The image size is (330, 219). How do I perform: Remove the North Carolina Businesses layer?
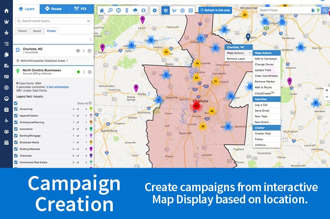(90, 72)
